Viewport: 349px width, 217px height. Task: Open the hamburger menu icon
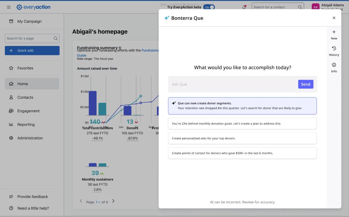pyautogui.click(x=9, y=7)
